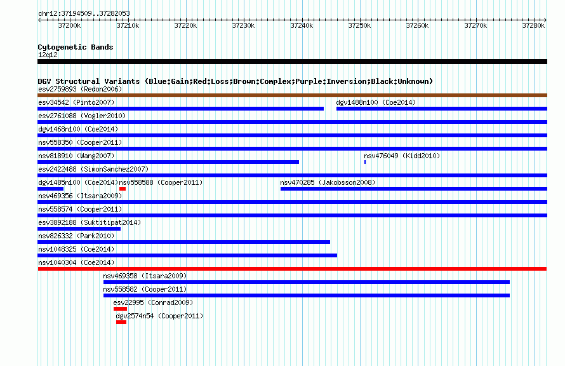This screenshot has height=366, width=565.
Task: Open nsv818910 (Wang2007) label
Action: pos(76,156)
